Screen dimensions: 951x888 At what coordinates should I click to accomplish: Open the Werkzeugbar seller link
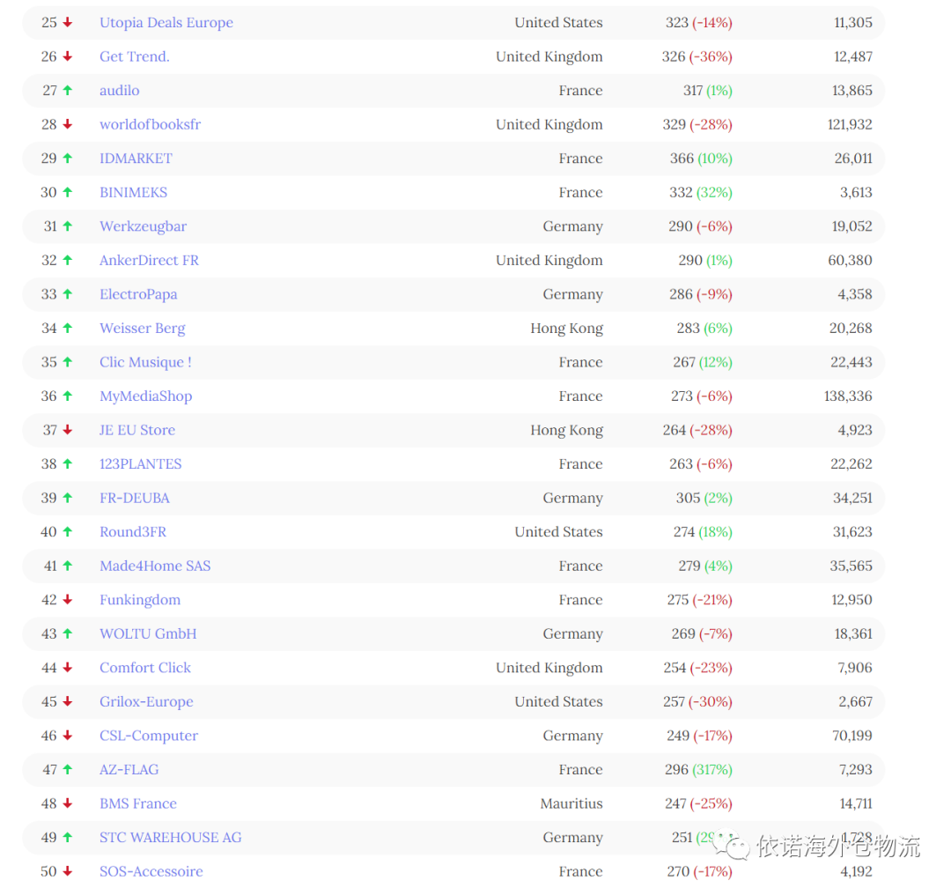[144, 227]
